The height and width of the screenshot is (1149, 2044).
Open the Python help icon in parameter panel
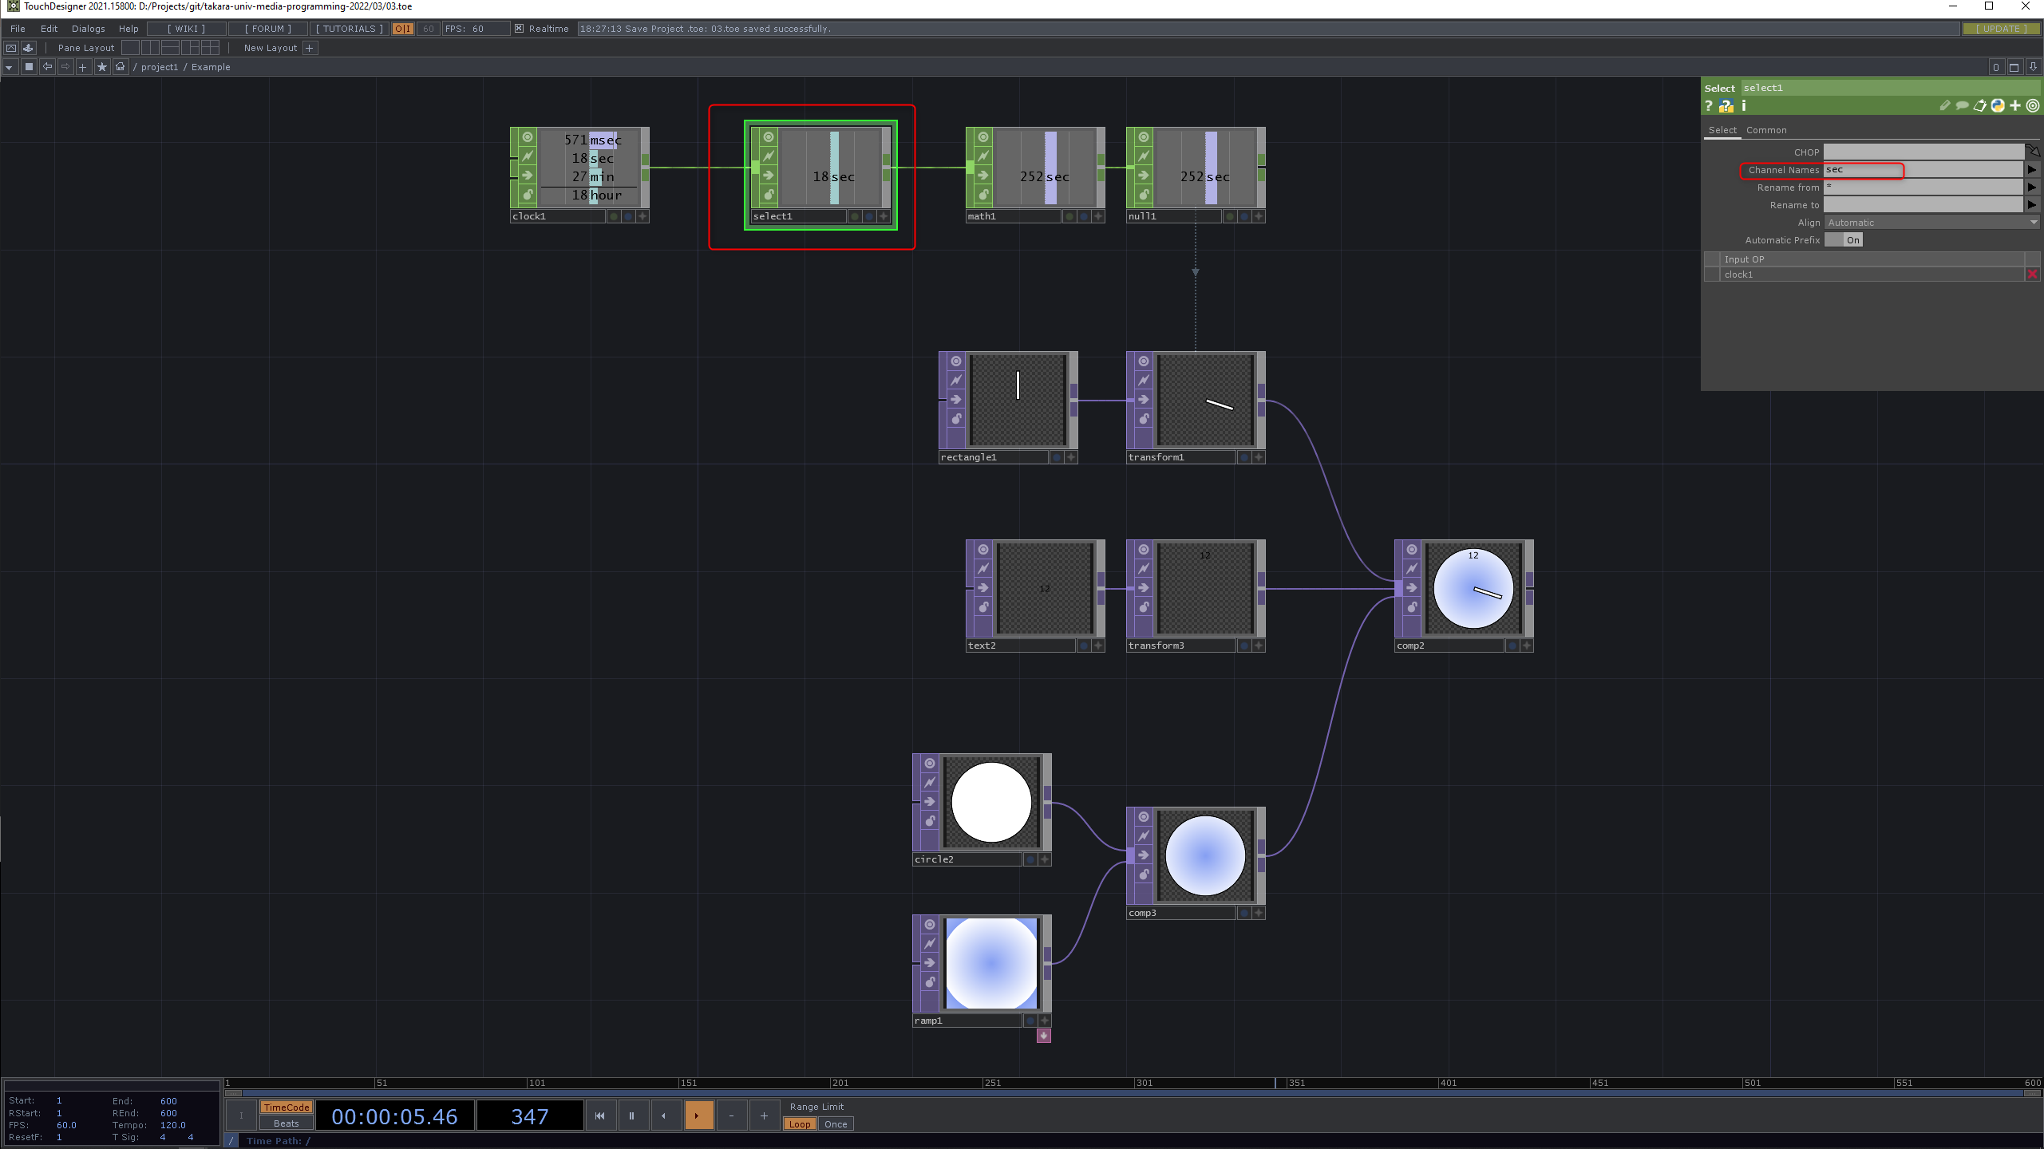[x=1726, y=106]
